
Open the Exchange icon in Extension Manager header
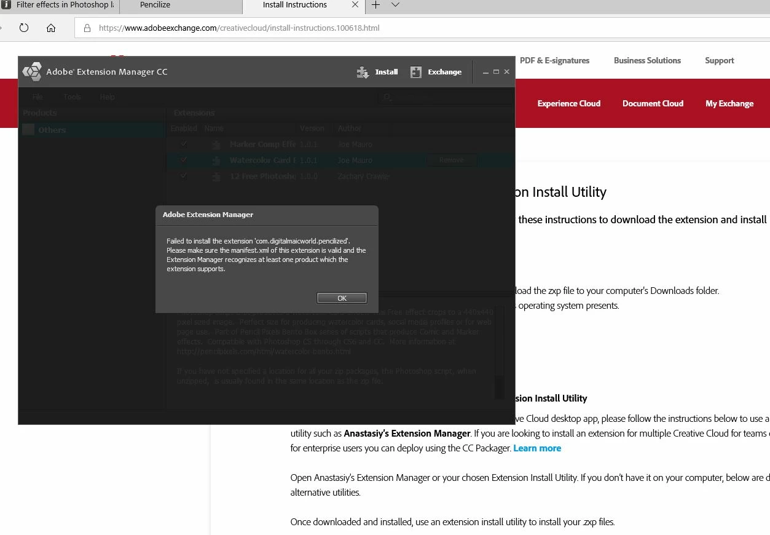416,72
